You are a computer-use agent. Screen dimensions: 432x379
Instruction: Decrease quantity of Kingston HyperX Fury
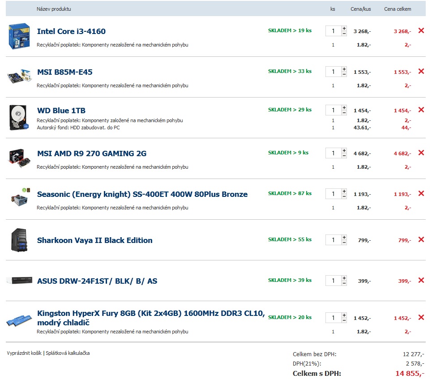[x=344, y=321]
